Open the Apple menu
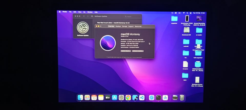246x110 pixels. point(60,12)
